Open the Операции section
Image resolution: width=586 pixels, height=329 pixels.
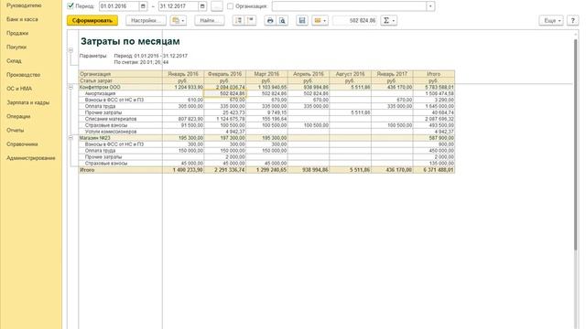point(18,116)
